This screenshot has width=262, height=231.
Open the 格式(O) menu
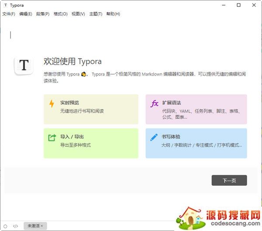[x=61, y=14]
